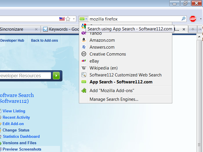The height and width of the screenshot is (152, 203).
Task: Open the Software Search (Software112) heading link
Action: tap(17, 98)
